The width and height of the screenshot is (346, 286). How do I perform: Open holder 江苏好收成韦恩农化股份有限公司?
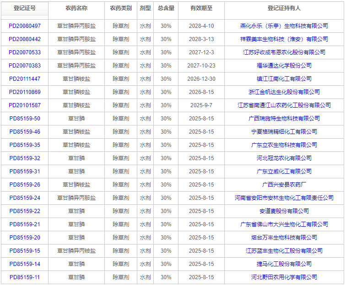284,52
